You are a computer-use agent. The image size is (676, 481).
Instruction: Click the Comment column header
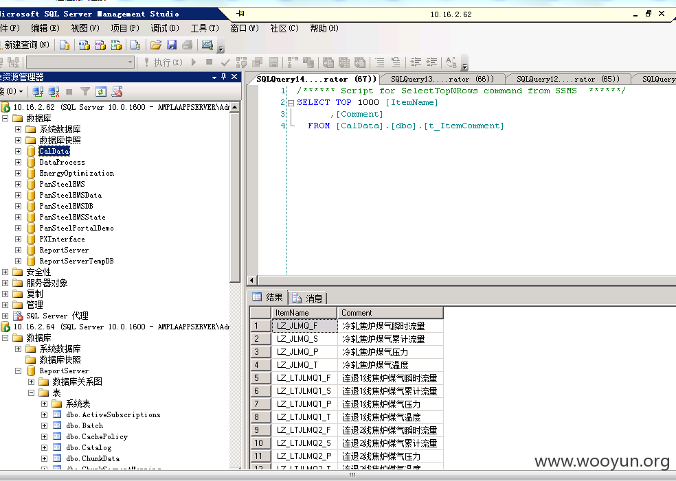click(390, 313)
